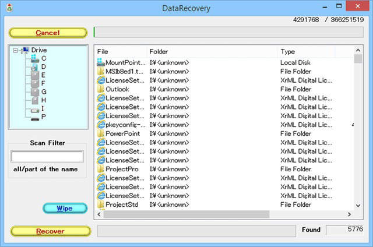Click the PowerPoint folder icon

pos(101,133)
